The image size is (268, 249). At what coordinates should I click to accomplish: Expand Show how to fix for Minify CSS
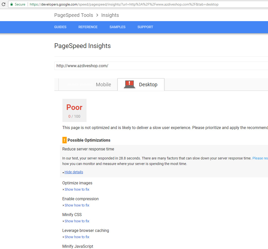pyautogui.click(x=77, y=221)
